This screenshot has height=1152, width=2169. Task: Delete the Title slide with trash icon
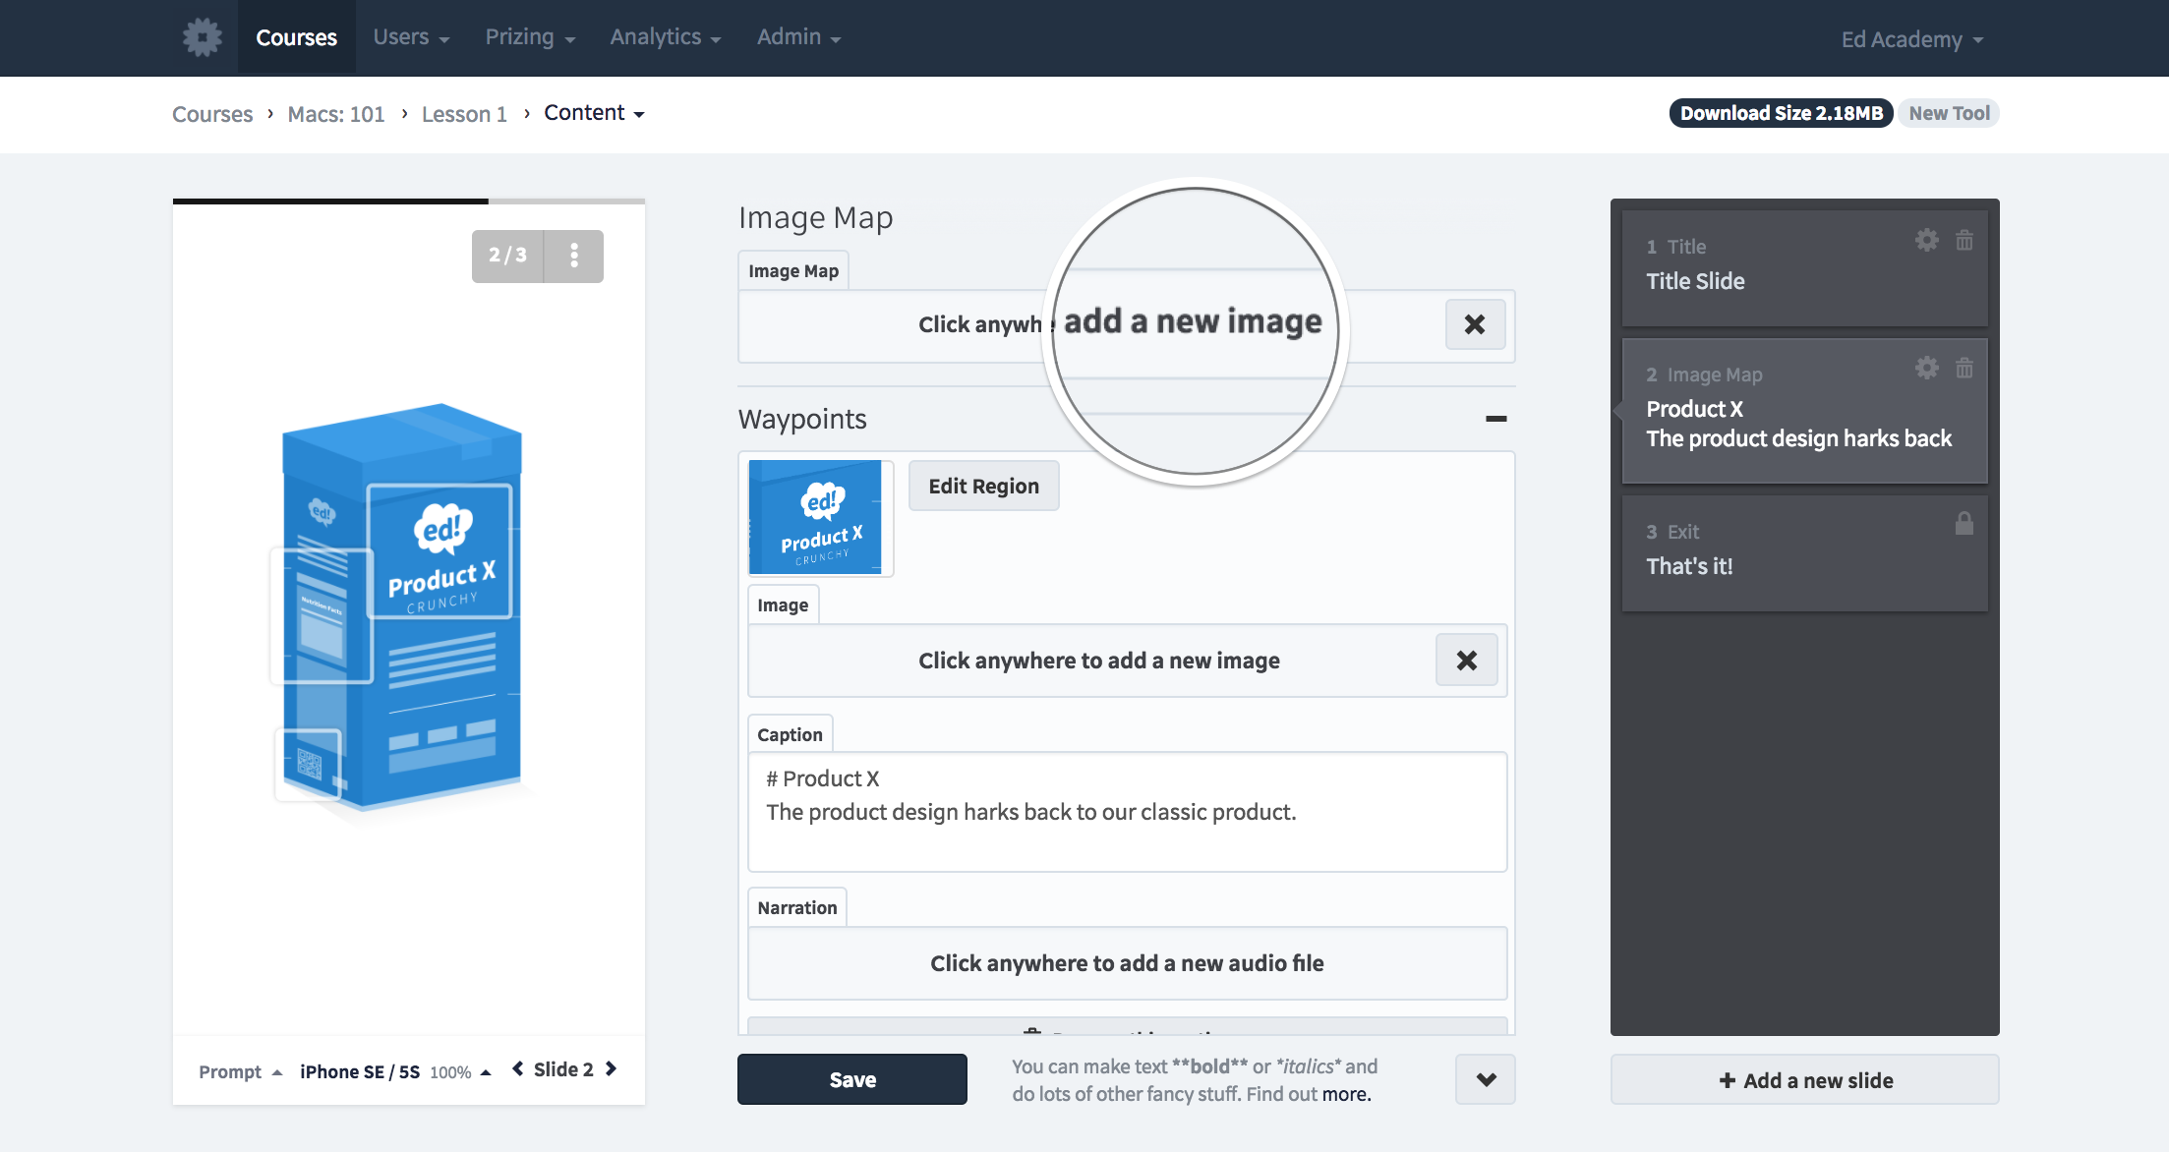coord(1964,240)
